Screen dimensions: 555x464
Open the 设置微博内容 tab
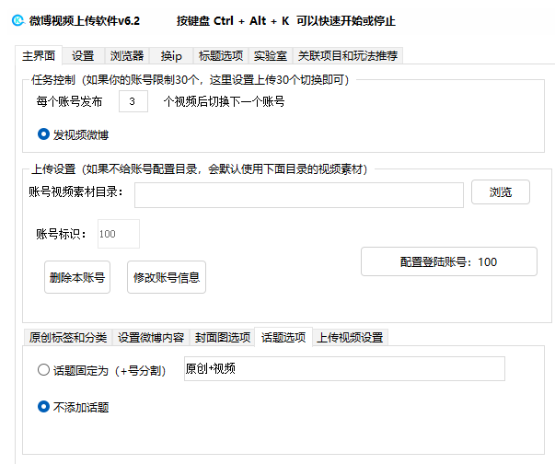click(x=151, y=337)
